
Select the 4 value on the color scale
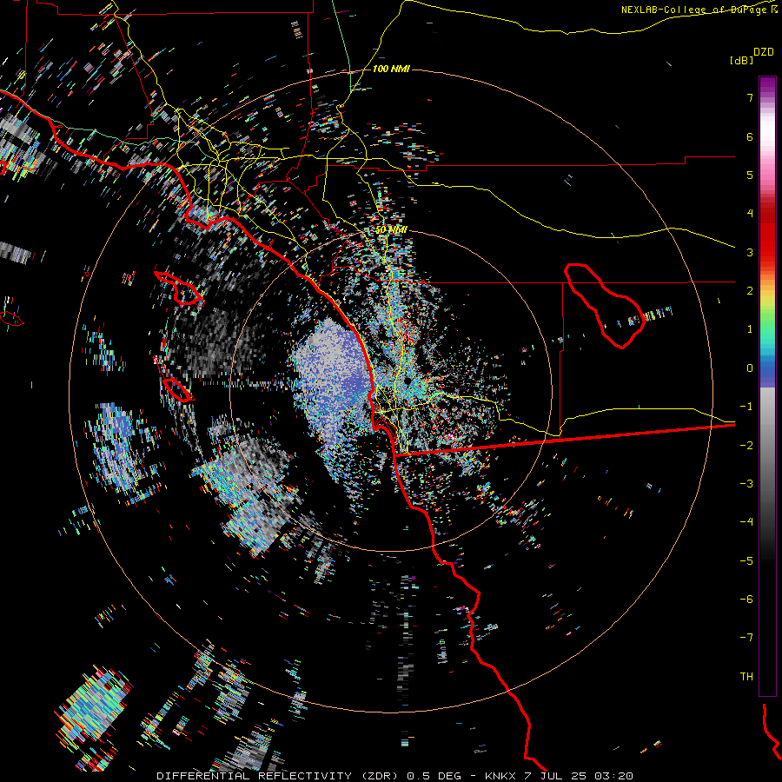tap(750, 214)
